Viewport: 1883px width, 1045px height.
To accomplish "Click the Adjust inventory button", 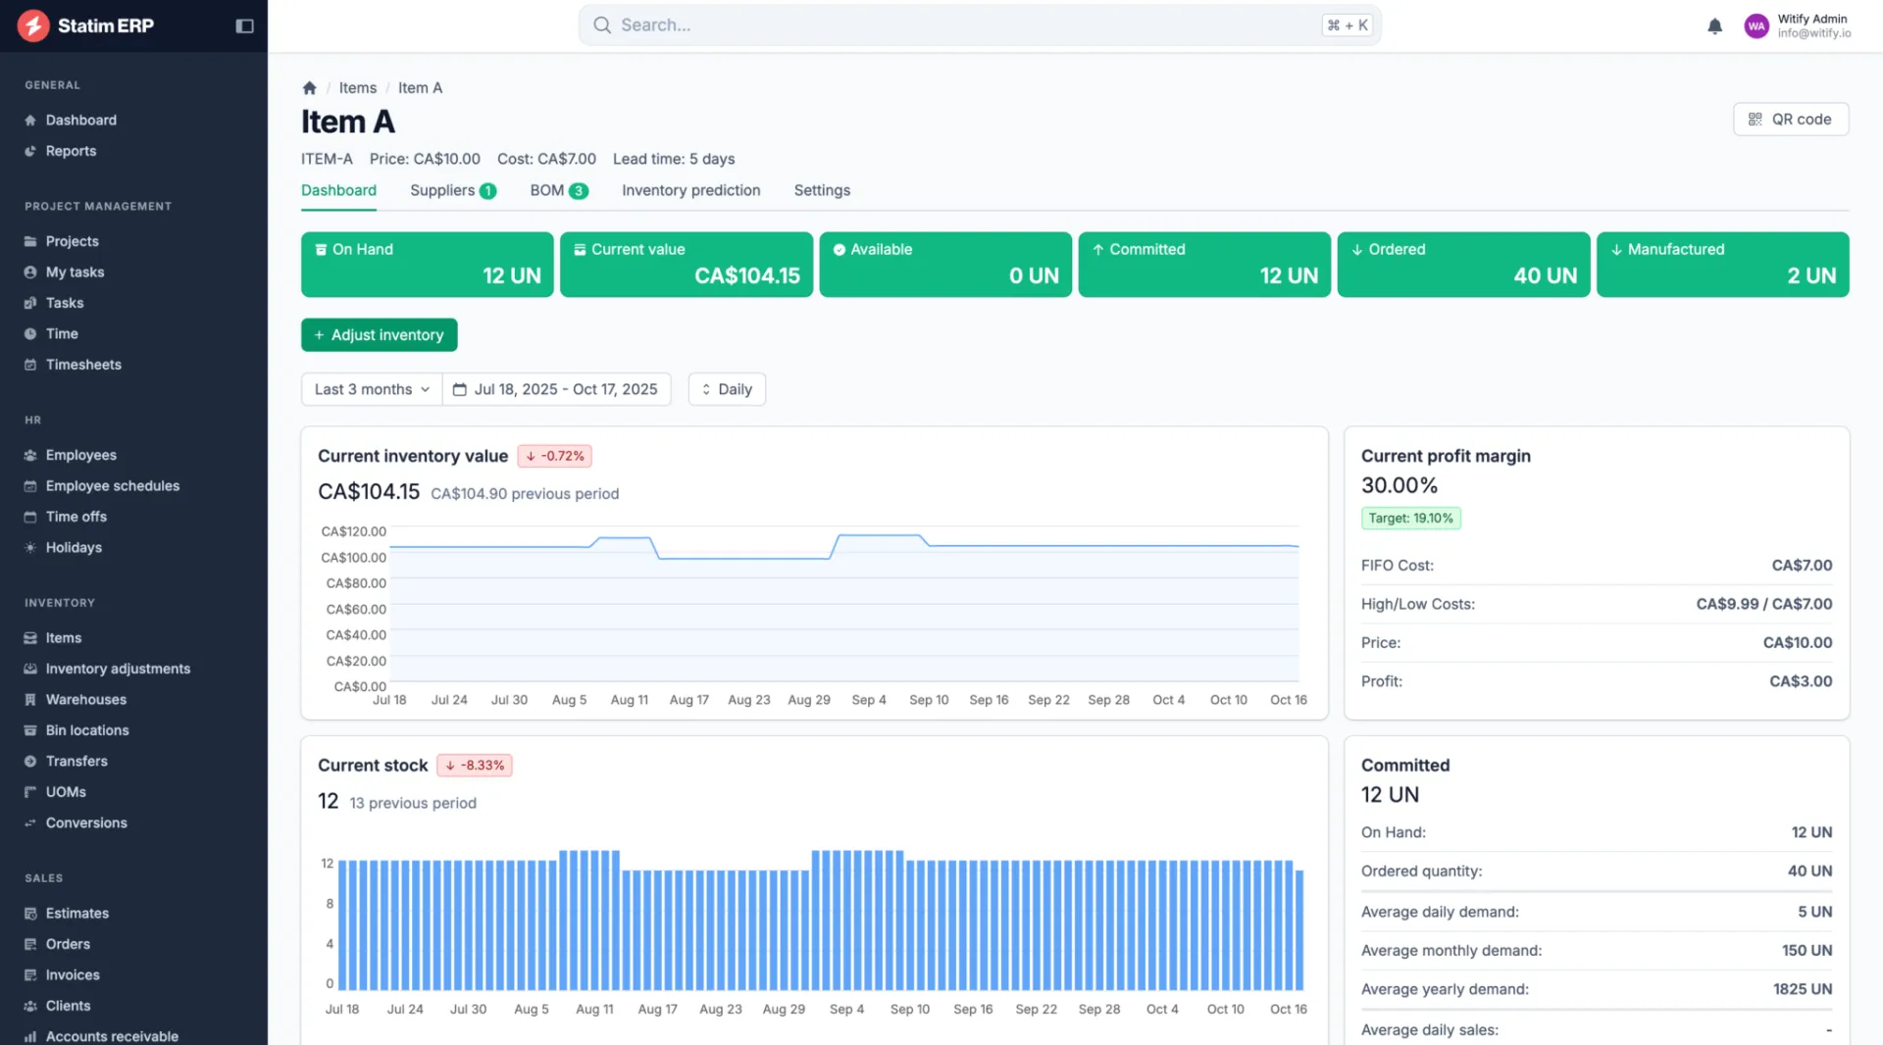I will pos(380,335).
